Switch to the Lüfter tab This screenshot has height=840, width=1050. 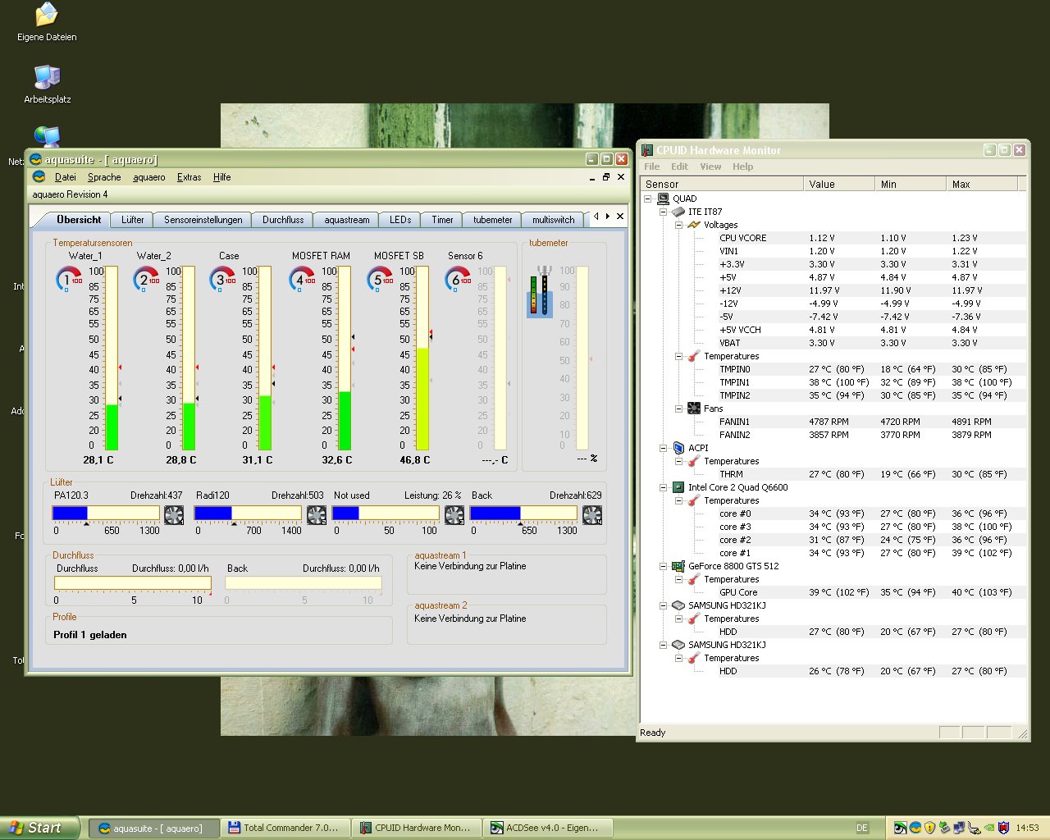click(x=132, y=220)
